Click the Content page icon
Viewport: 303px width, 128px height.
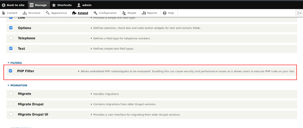pyautogui.click(x=4, y=13)
